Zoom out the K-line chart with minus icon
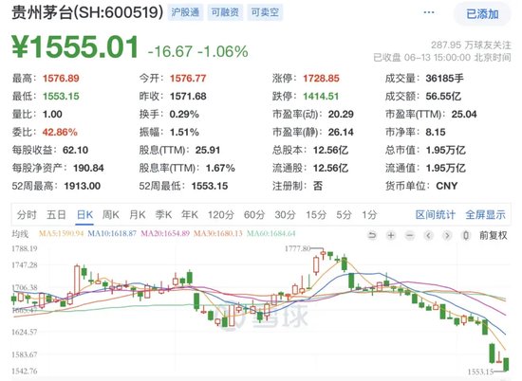This screenshot has height=381, width=522. coord(410,235)
